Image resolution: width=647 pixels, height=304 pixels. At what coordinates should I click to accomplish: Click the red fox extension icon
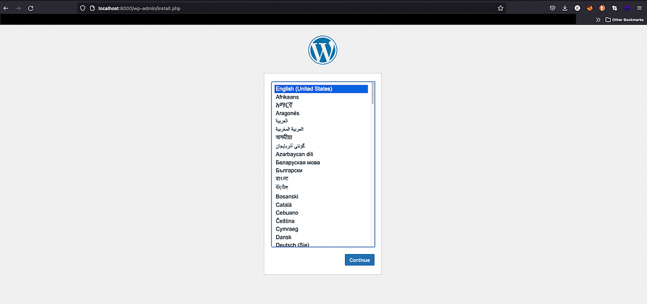pyautogui.click(x=590, y=8)
